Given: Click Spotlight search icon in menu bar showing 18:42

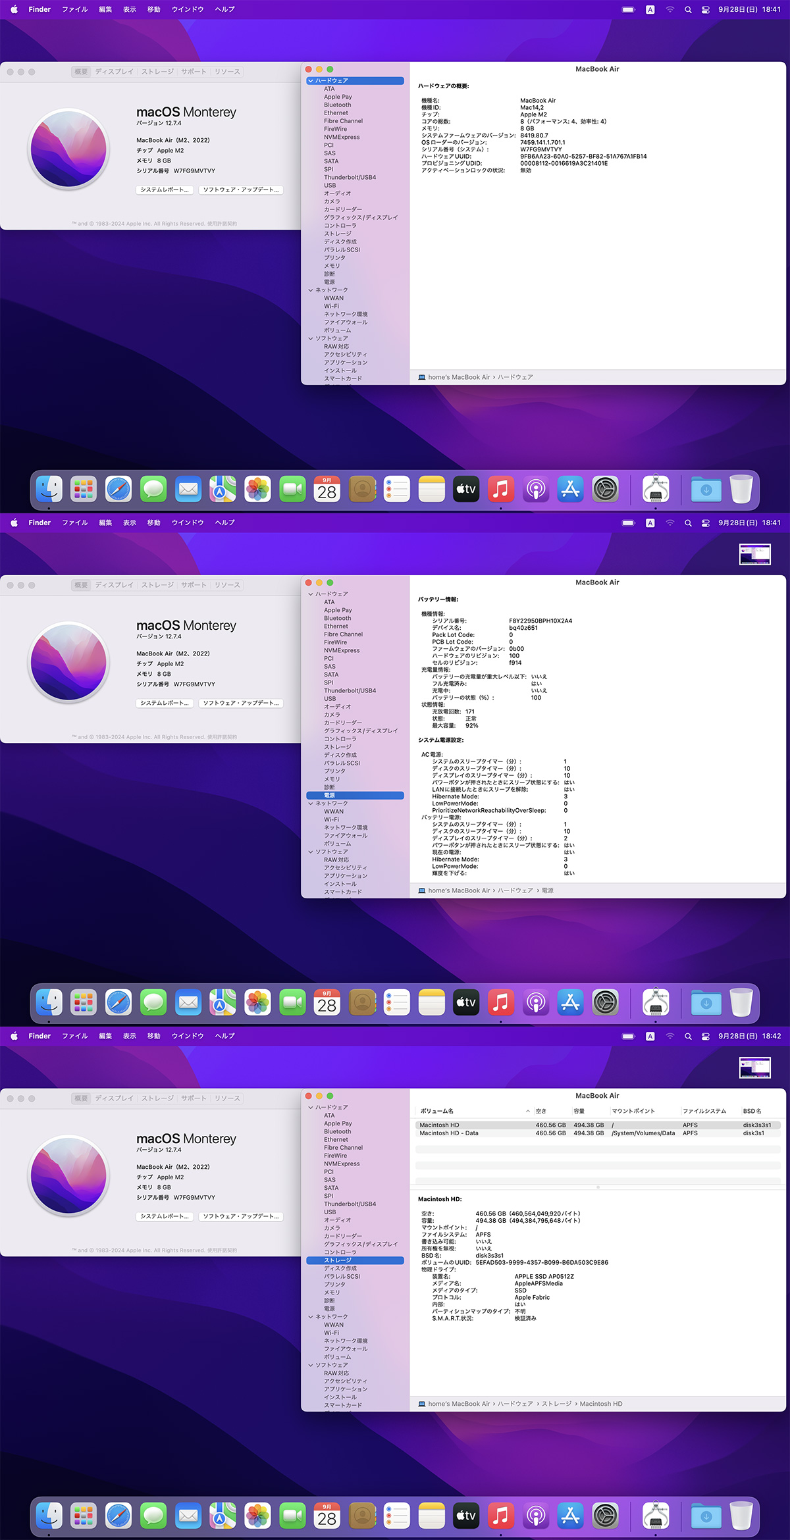Looking at the screenshot, I should (688, 1036).
